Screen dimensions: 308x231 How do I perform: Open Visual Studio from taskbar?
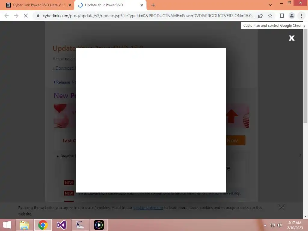pos(61,225)
